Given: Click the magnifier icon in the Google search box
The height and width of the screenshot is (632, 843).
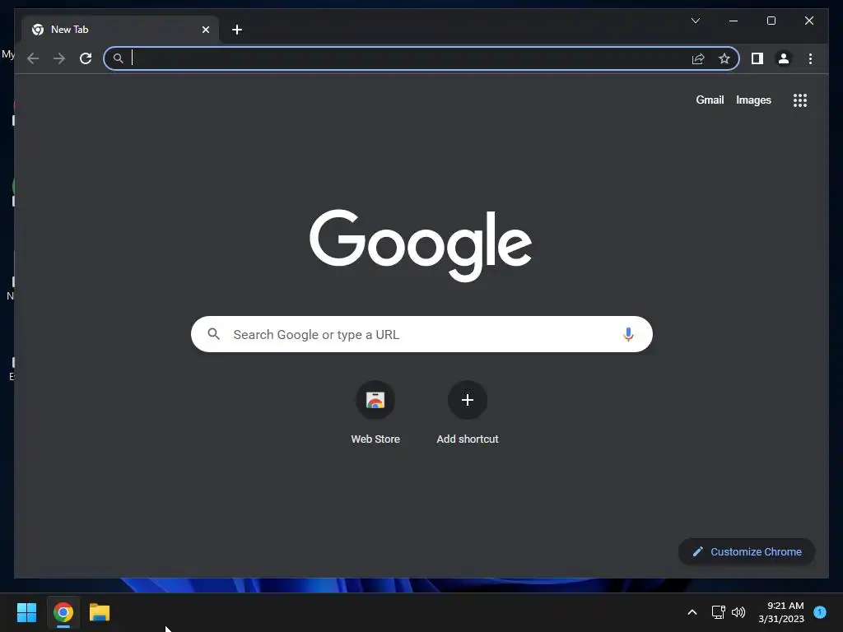Looking at the screenshot, I should pyautogui.click(x=213, y=334).
